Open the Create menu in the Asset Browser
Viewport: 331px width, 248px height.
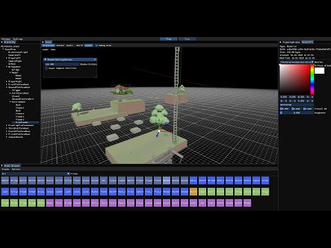[6, 169]
